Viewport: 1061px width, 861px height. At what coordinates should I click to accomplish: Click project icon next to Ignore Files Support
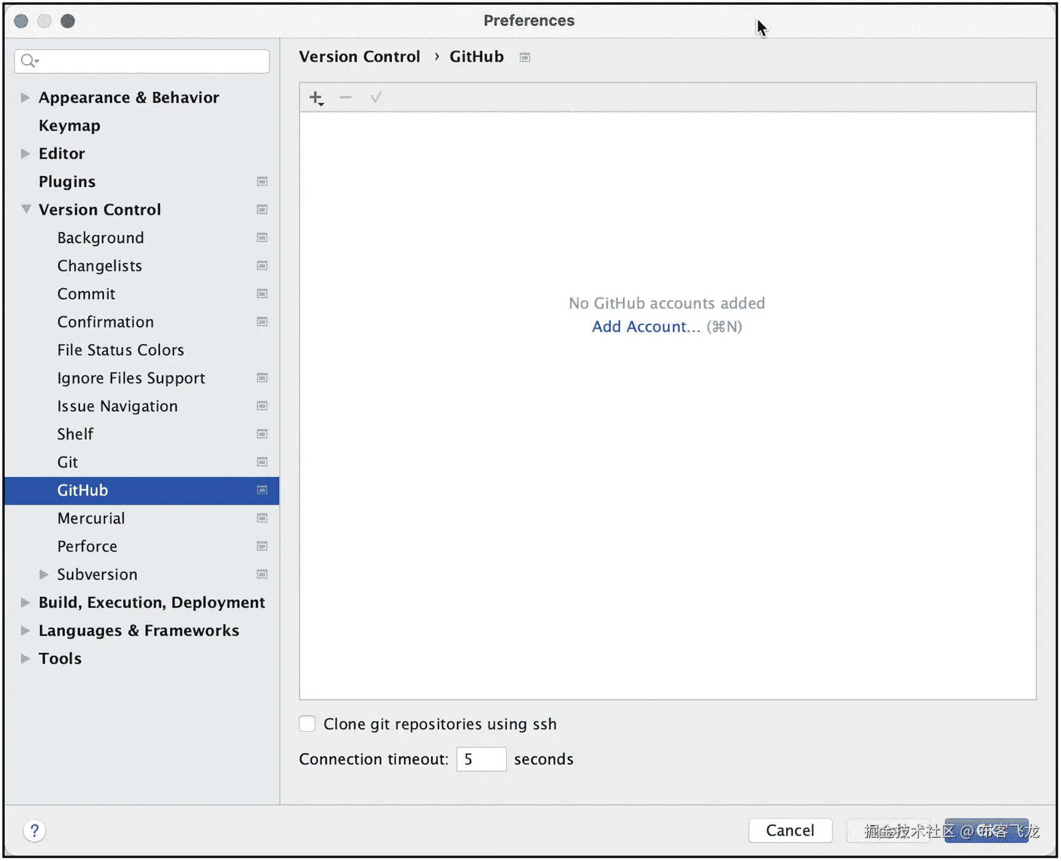[262, 378]
